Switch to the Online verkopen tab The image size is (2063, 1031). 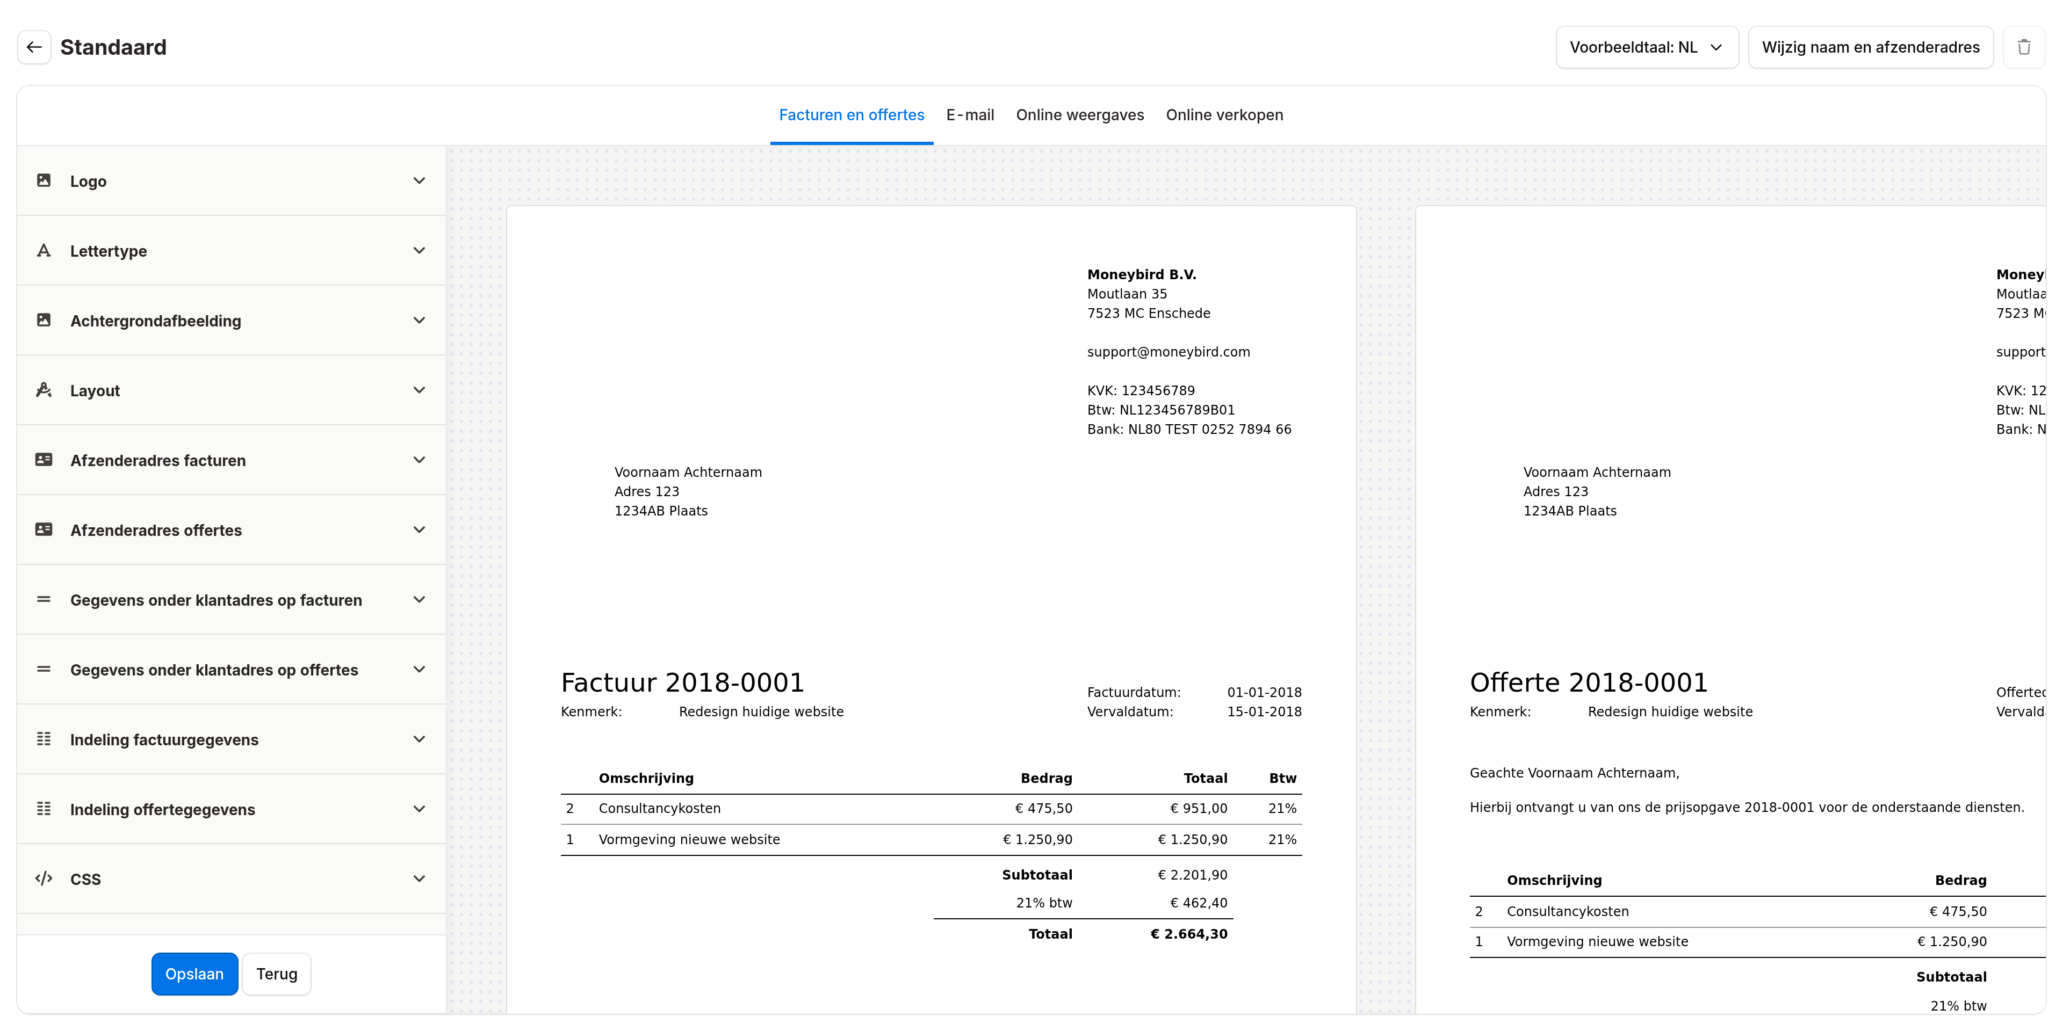(1224, 115)
